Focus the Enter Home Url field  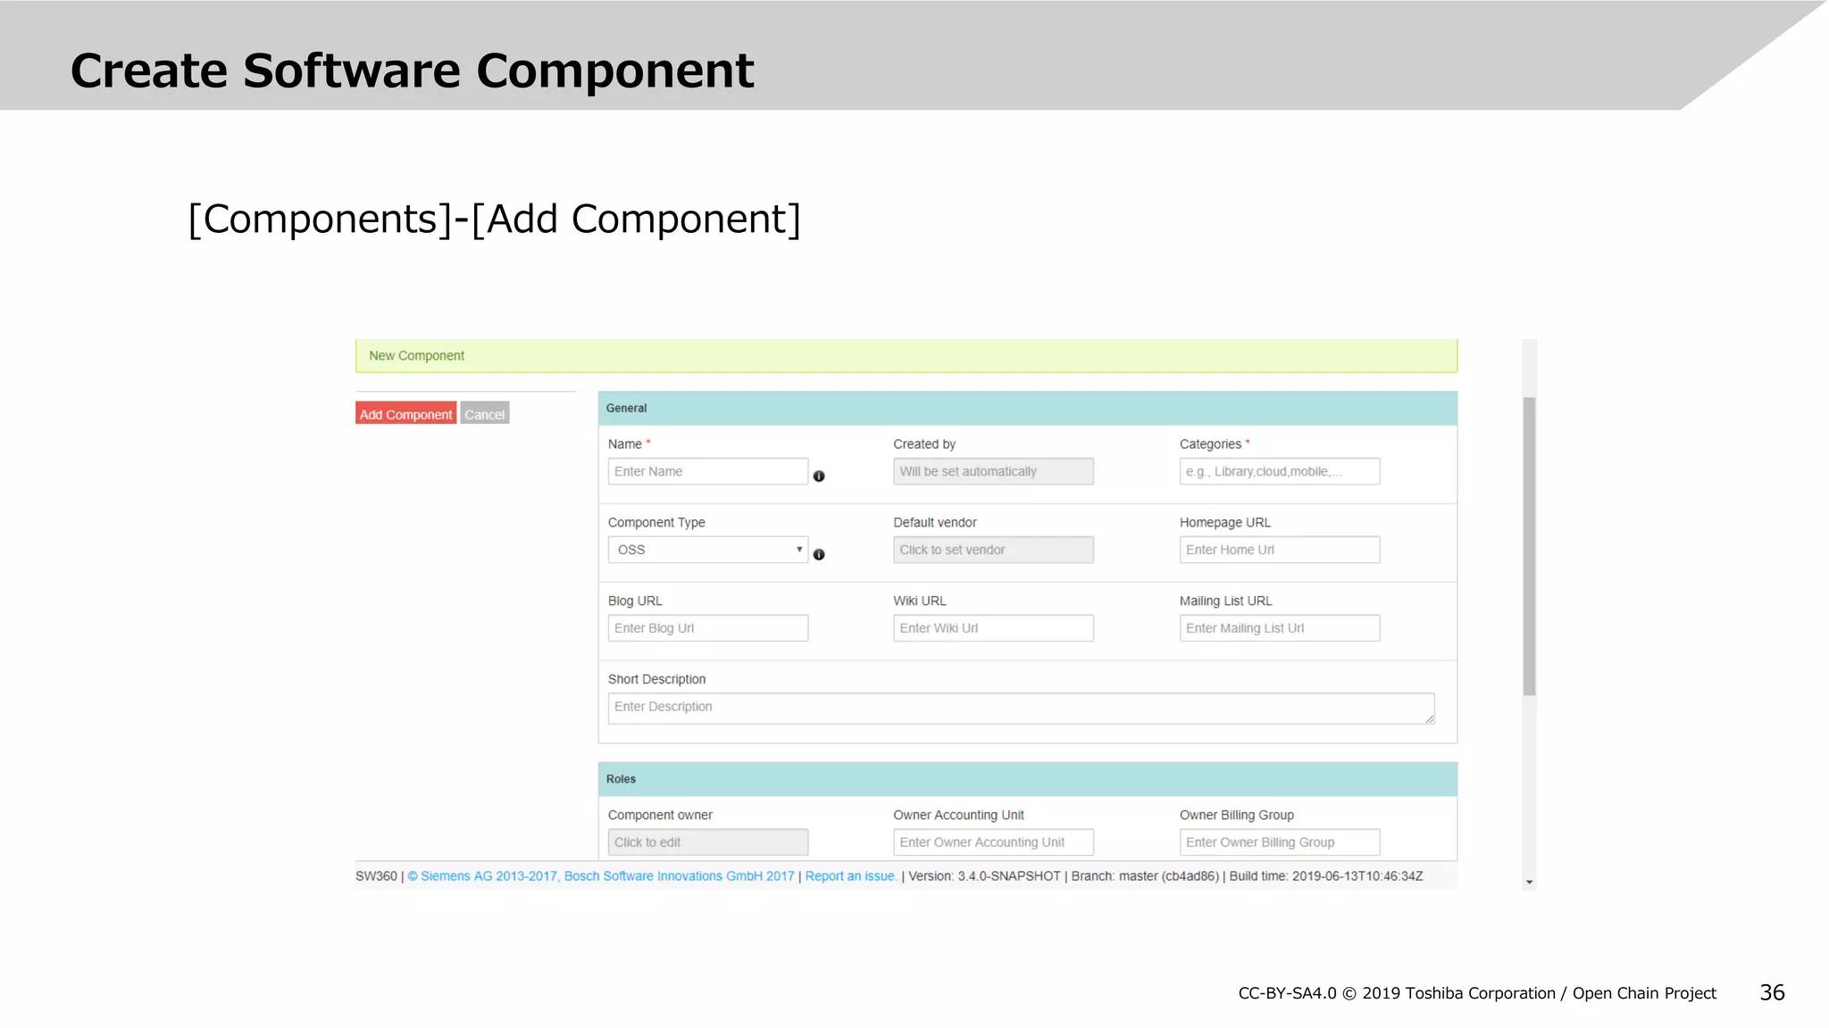tap(1280, 550)
